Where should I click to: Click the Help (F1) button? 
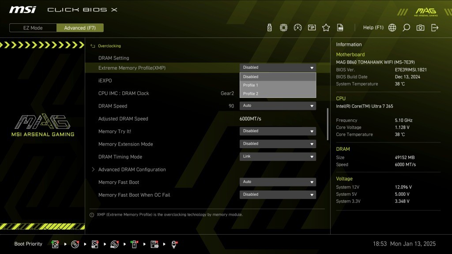pyautogui.click(x=373, y=28)
